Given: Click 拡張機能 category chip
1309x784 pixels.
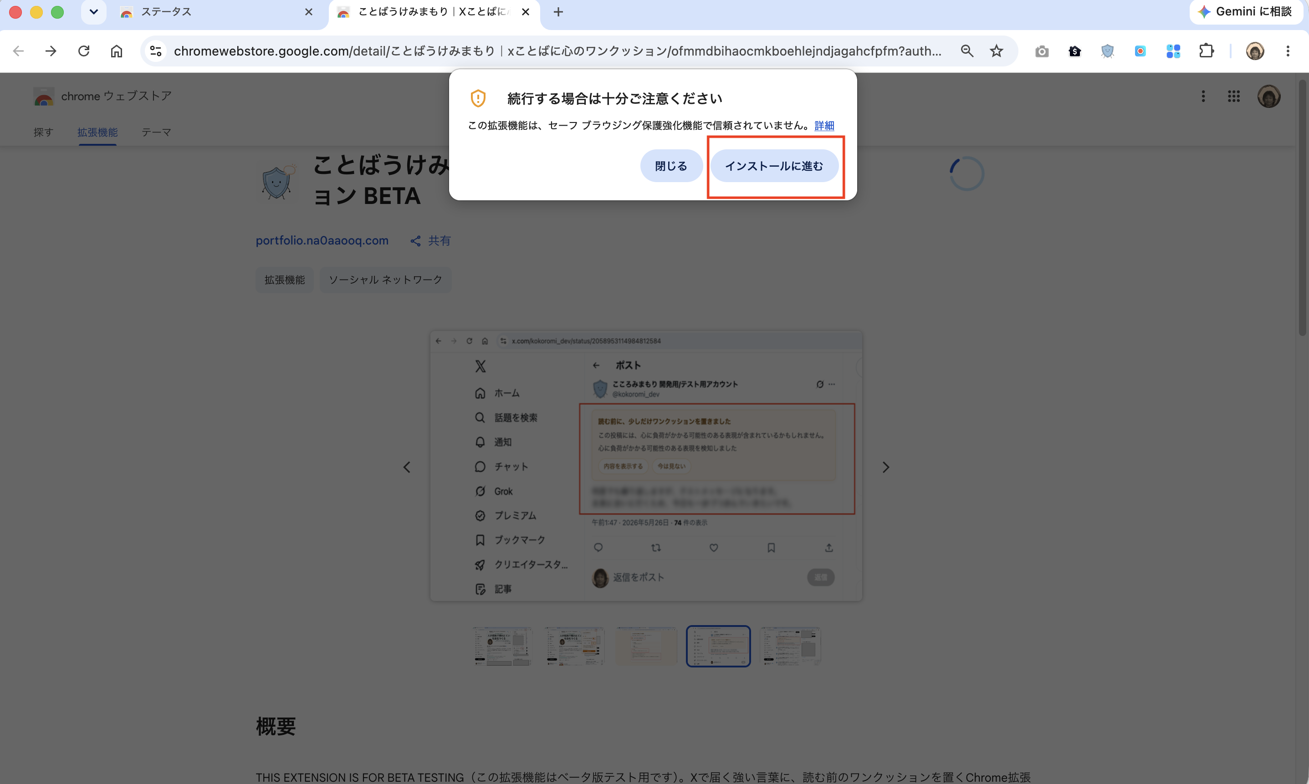Looking at the screenshot, I should coord(285,280).
